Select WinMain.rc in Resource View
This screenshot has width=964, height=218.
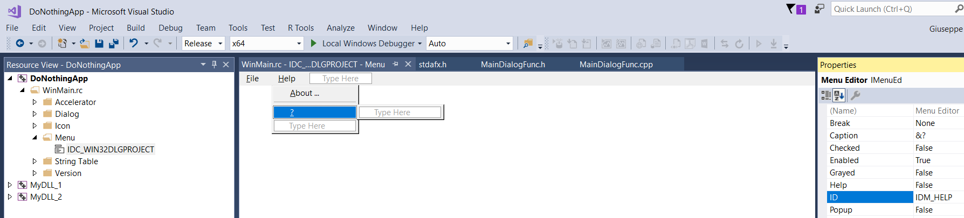coord(63,90)
